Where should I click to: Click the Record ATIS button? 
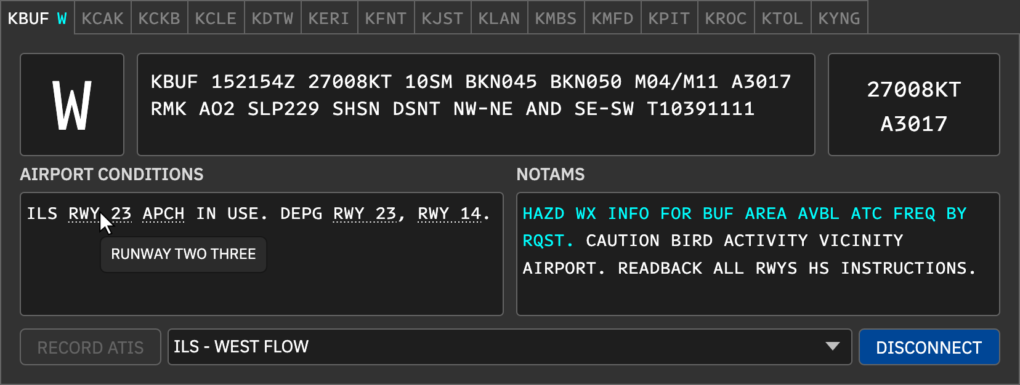[x=91, y=347]
